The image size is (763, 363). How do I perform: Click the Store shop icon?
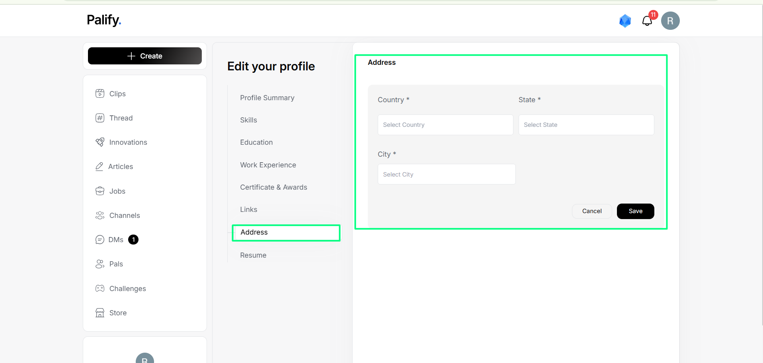(100, 313)
